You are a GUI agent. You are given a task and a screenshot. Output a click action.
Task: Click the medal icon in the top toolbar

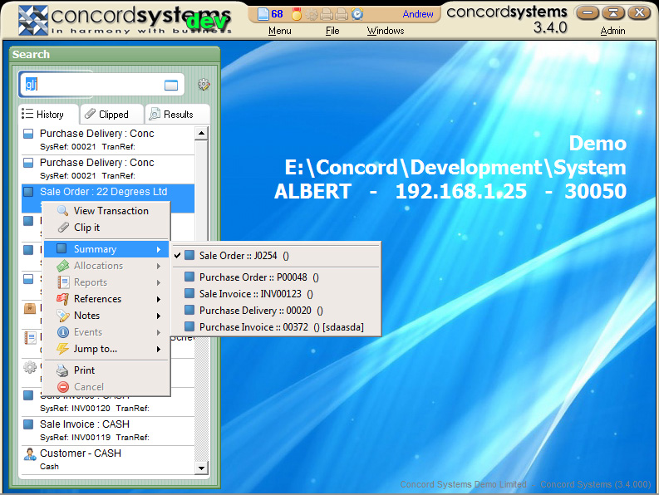pos(297,14)
